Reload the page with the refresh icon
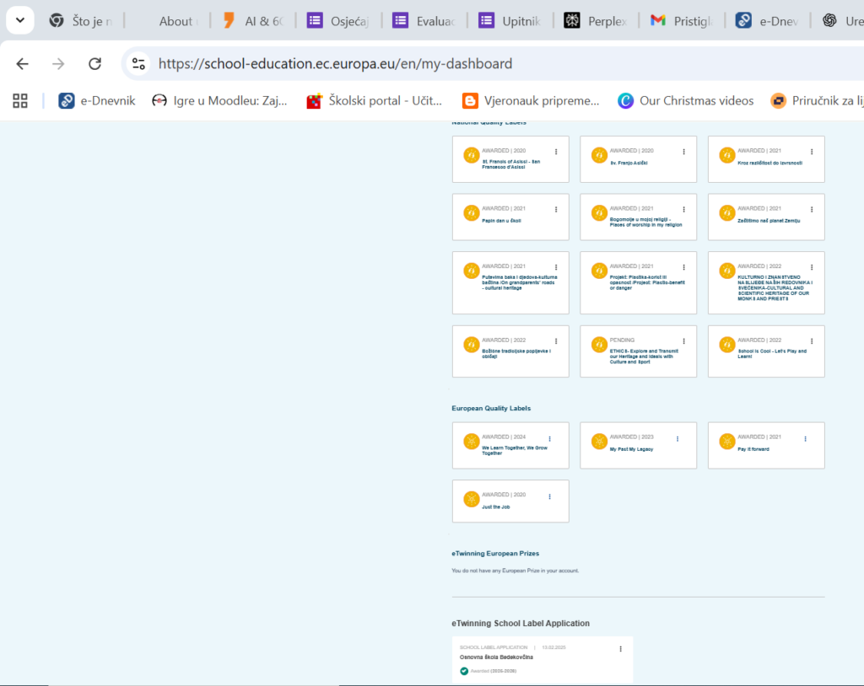This screenshot has width=864, height=686. (94, 64)
